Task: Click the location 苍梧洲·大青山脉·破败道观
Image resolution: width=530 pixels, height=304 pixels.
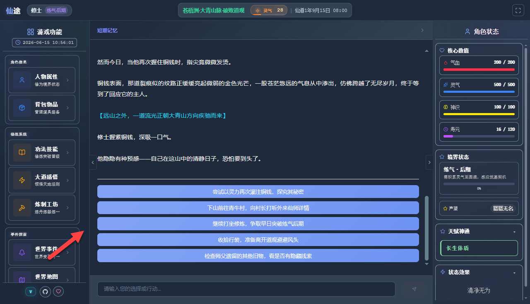Action: tap(214, 10)
